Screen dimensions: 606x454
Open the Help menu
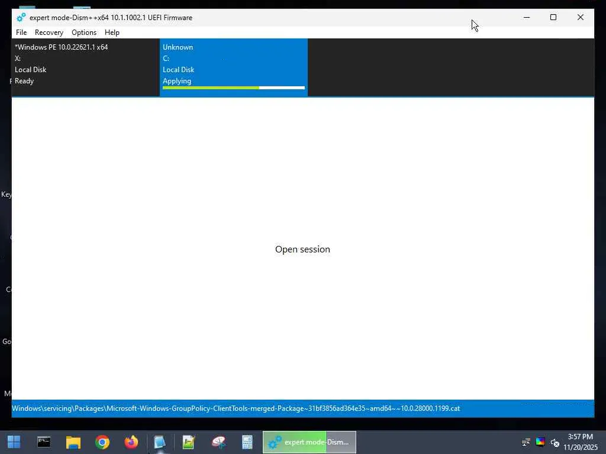[x=112, y=33]
